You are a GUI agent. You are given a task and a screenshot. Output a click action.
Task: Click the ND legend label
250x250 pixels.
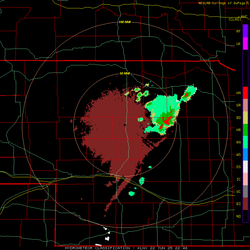click(x=238, y=216)
